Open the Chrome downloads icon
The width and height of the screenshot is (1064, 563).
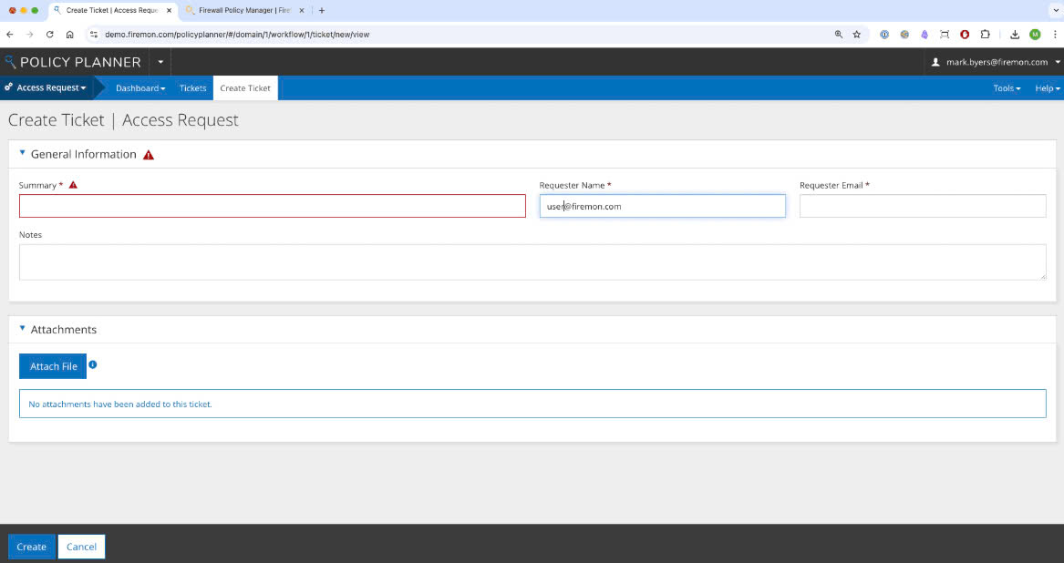[1014, 35]
